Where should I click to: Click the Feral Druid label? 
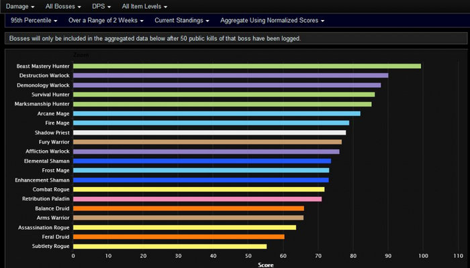(x=54, y=237)
